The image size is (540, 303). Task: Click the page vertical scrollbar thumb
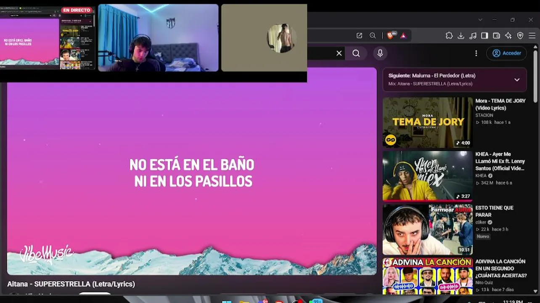pyautogui.click(x=535, y=77)
